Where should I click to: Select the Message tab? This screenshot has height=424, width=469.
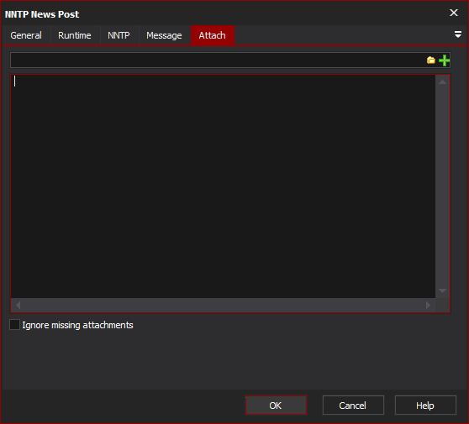click(164, 35)
